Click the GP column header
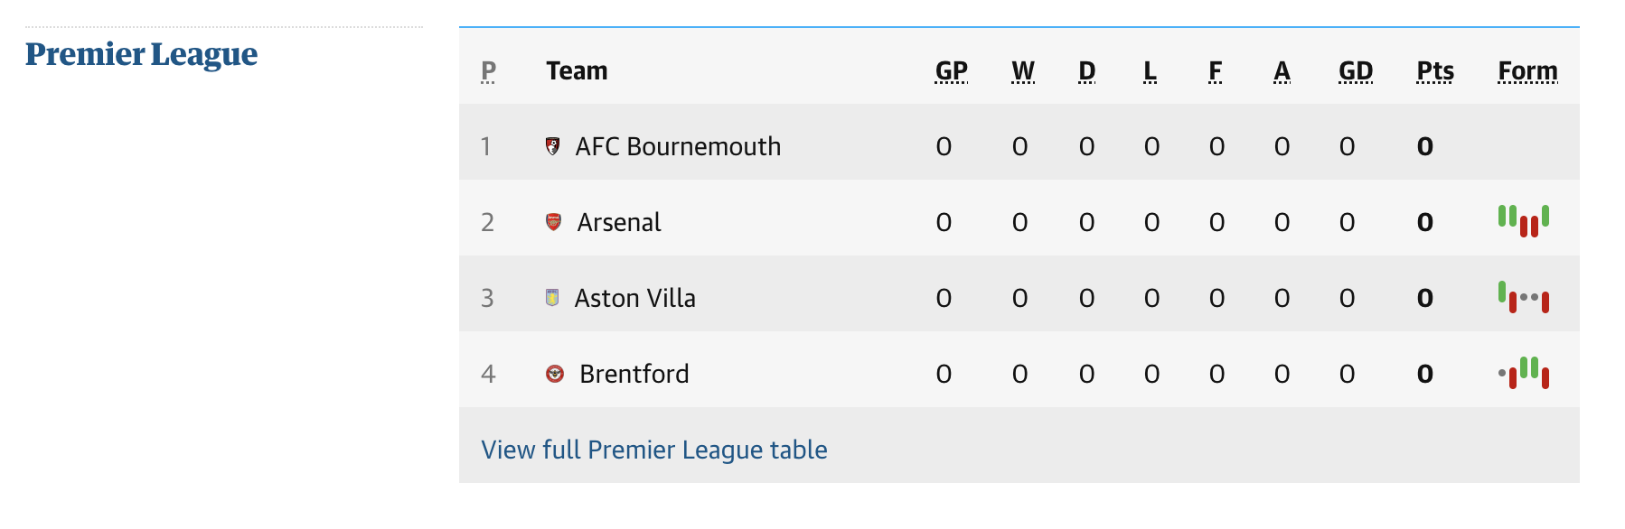 951,71
